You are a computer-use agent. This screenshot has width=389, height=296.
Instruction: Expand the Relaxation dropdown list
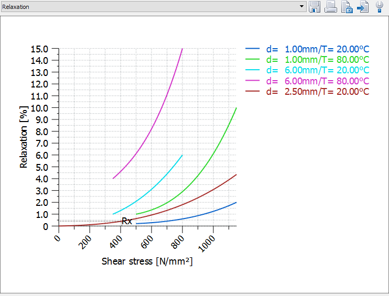(x=301, y=7)
